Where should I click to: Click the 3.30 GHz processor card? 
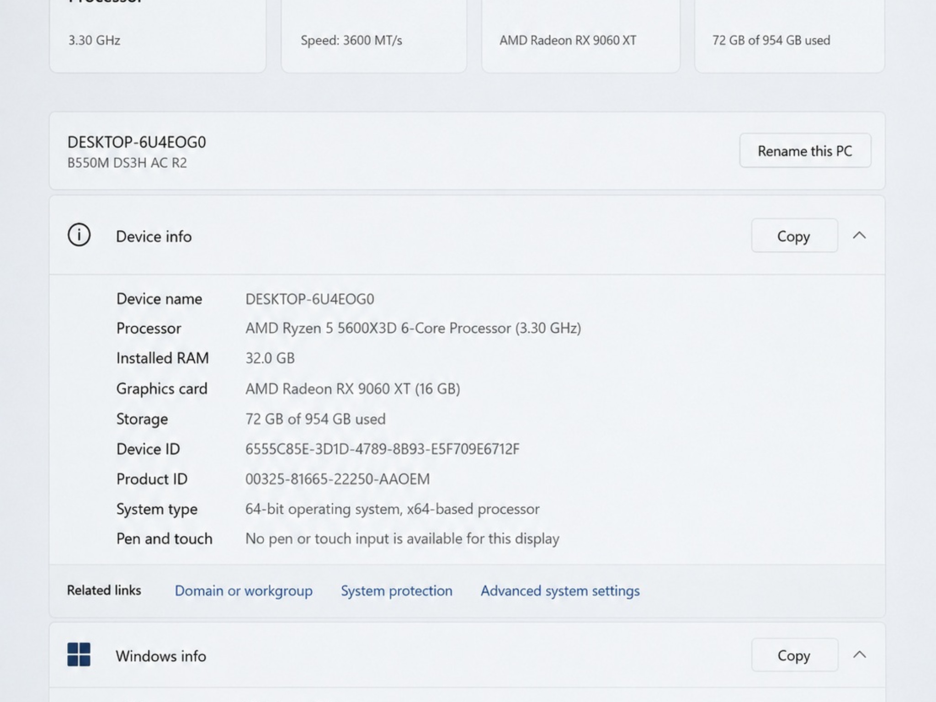[158, 36]
